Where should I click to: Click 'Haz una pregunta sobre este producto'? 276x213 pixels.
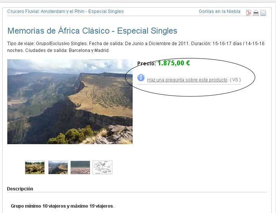click(x=187, y=80)
